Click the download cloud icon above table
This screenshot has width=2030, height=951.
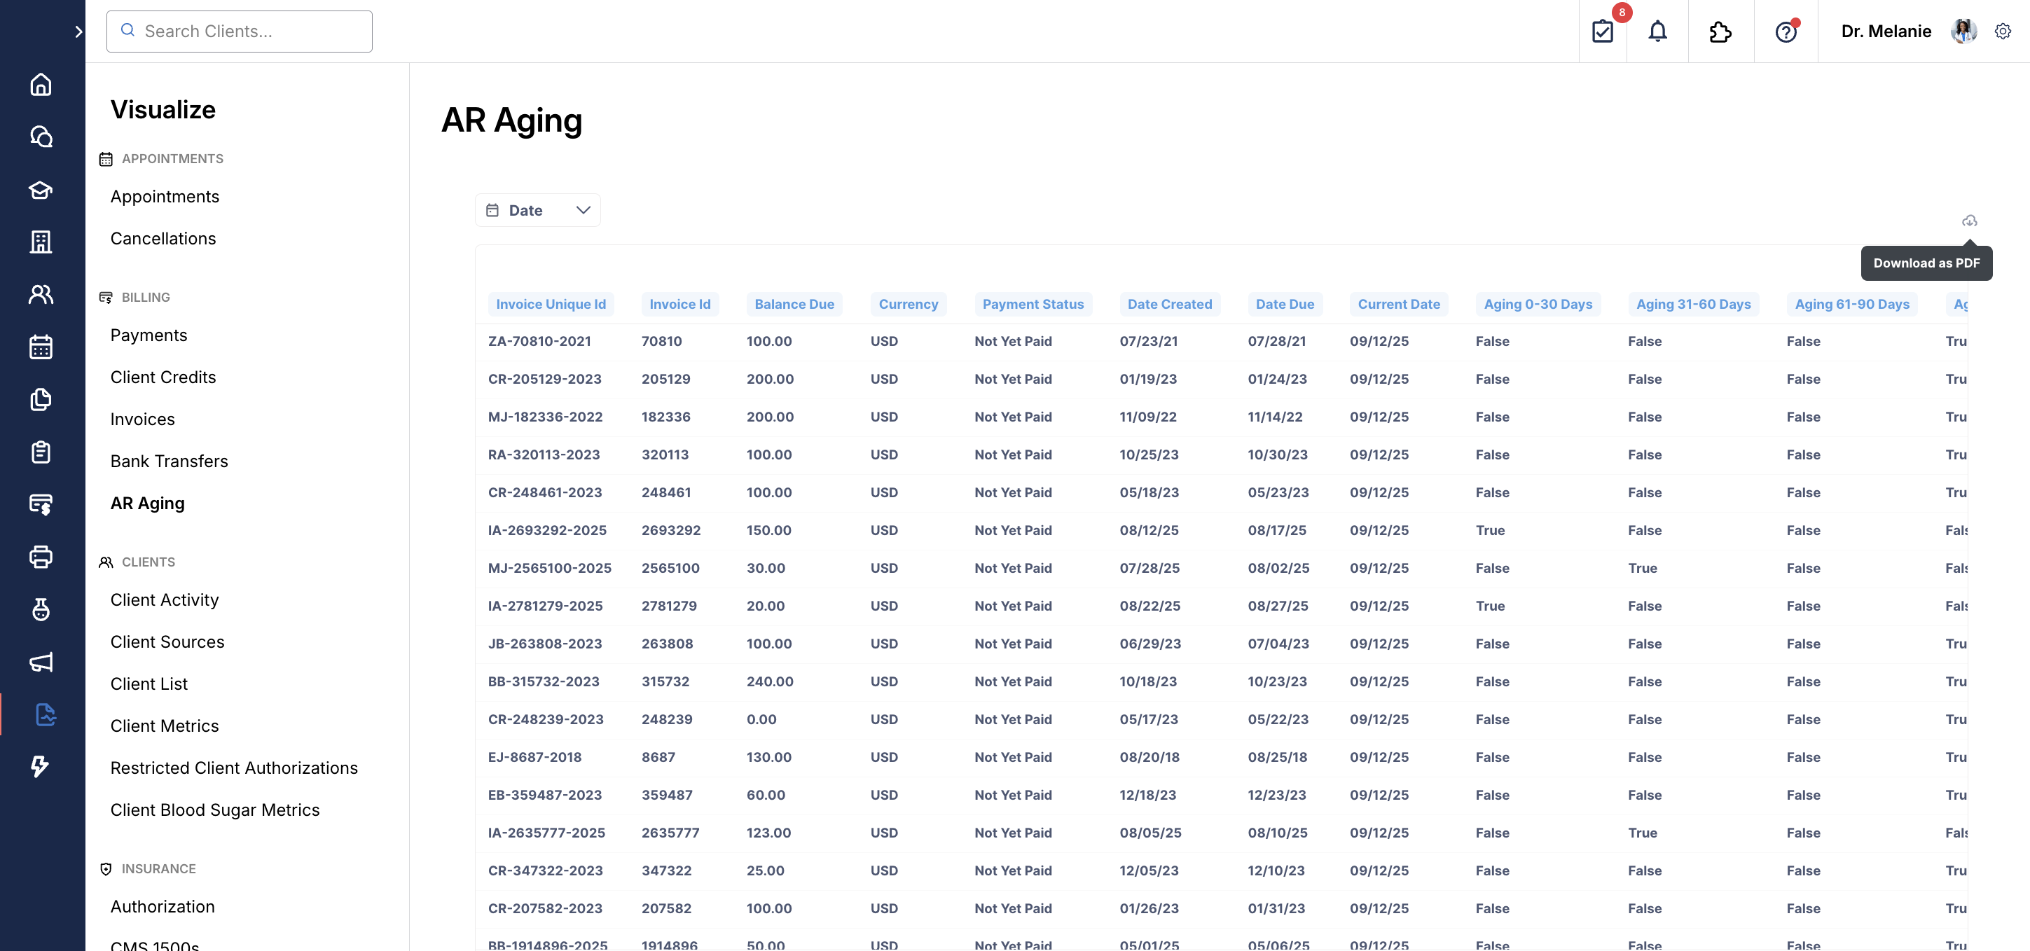[1968, 221]
